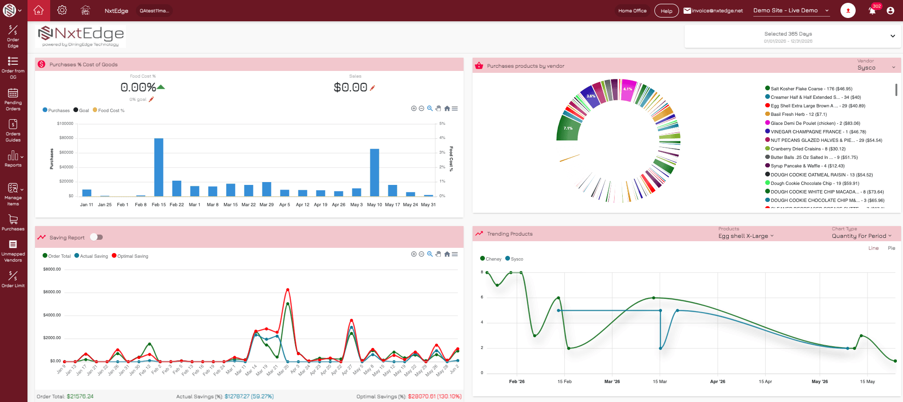Select magnifier zoom tool on Saving Report chart
The width and height of the screenshot is (903, 402).
[x=430, y=254]
